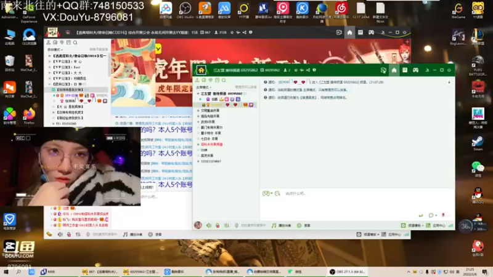Select the 量子特攻 开黑 channel

(211, 133)
